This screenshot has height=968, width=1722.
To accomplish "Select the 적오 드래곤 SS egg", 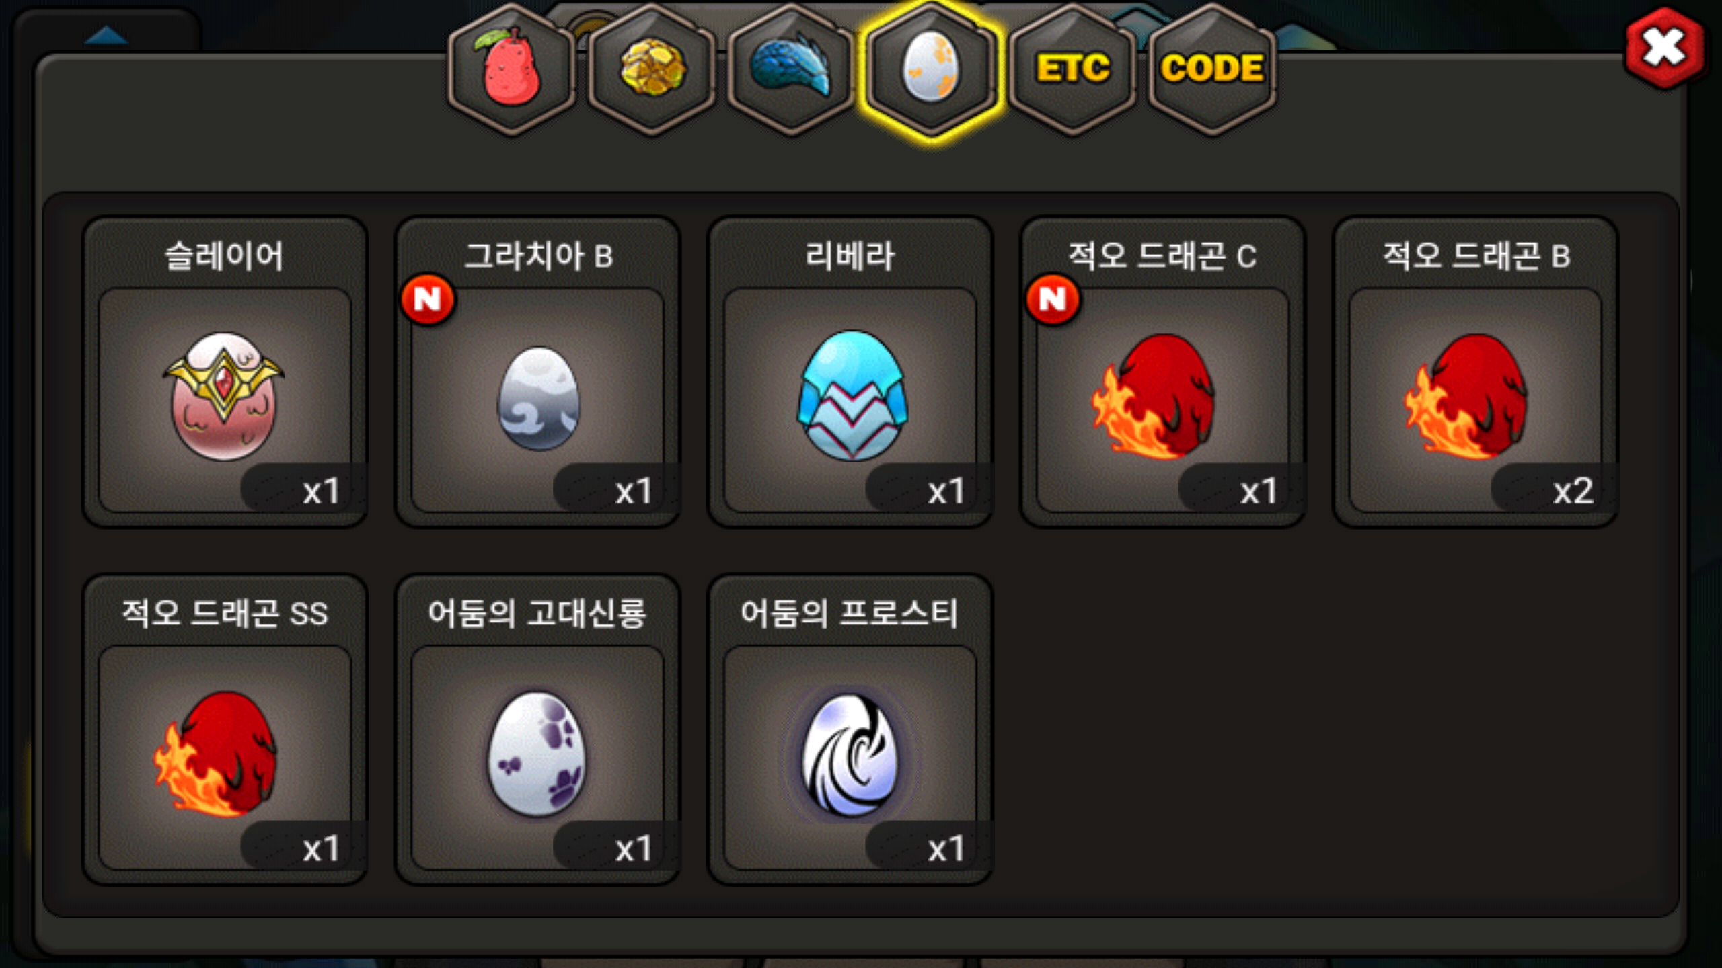I will coord(225,729).
